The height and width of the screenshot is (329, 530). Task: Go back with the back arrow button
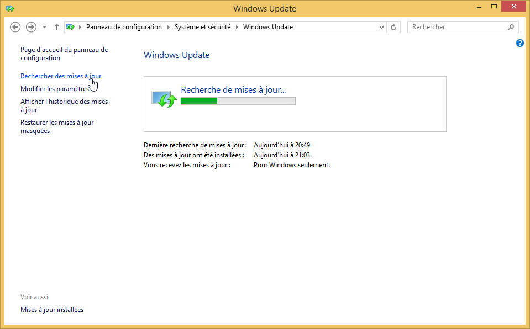[x=15, y=27]
